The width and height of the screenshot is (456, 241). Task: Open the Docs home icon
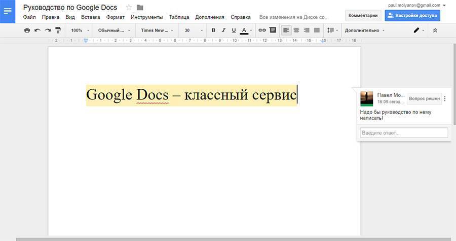tap(8, 11)
